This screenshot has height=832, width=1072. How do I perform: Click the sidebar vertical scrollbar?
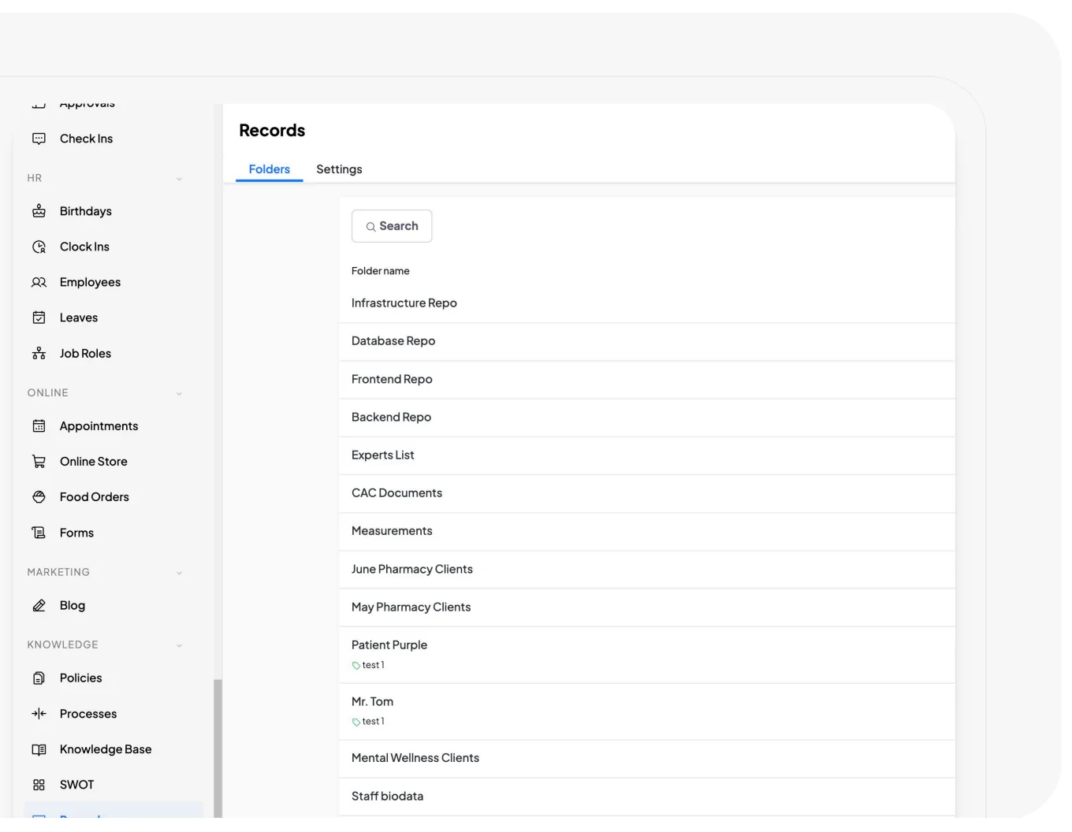pos(218,748)
